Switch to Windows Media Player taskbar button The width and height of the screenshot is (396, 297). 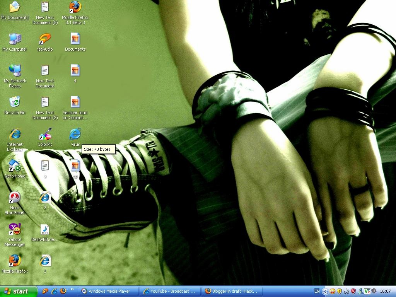[108, 291]
